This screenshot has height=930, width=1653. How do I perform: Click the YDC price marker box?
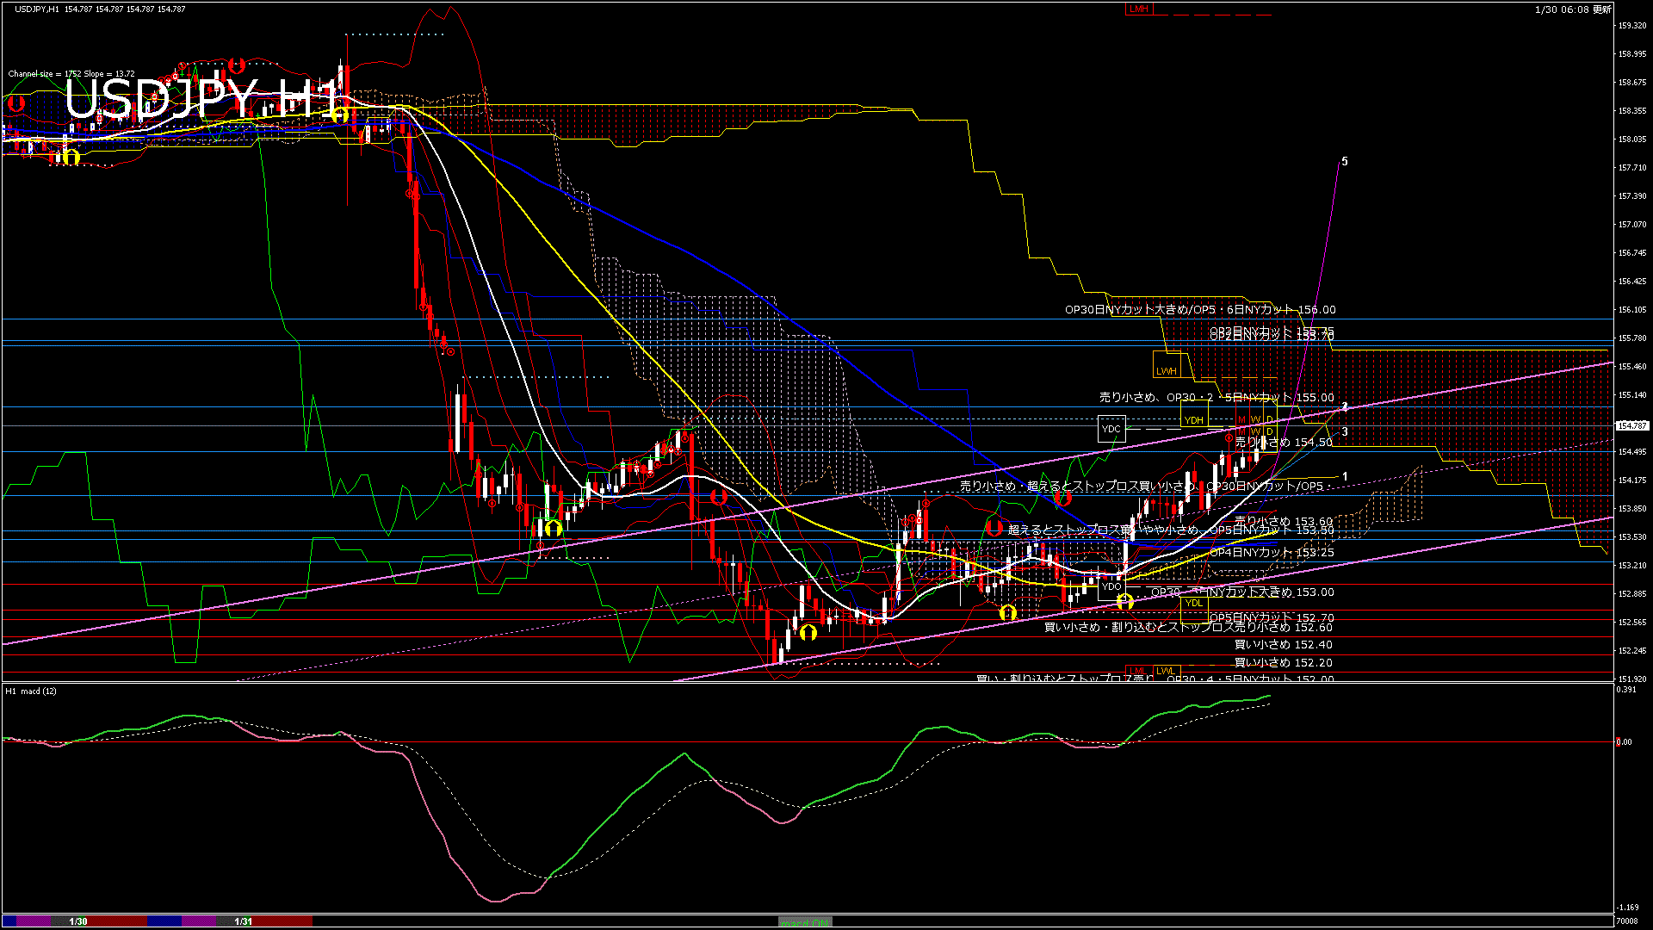coord(1111,429)
